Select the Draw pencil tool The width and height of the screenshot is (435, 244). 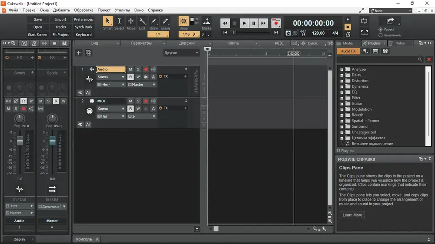[154, 21]
